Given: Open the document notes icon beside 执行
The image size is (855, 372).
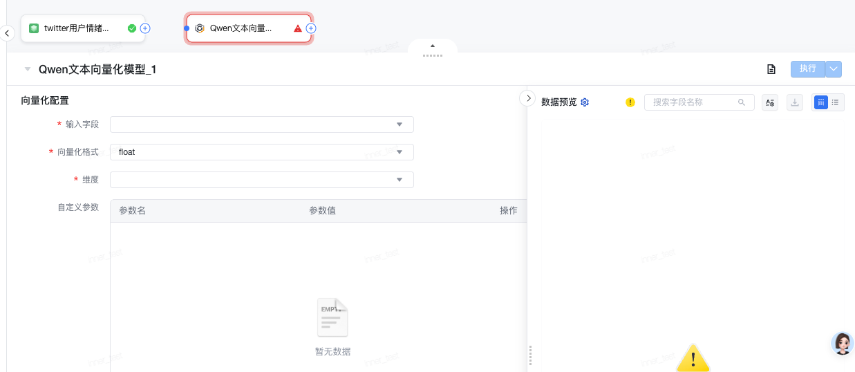Looking at the screenshot, I should [771, 69].
